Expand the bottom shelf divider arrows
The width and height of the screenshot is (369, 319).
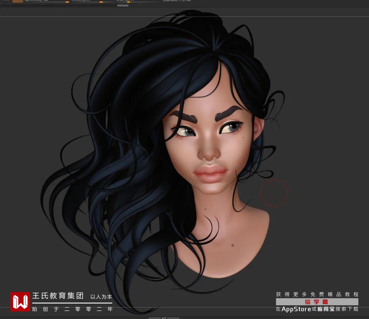(x=164, y=318)
